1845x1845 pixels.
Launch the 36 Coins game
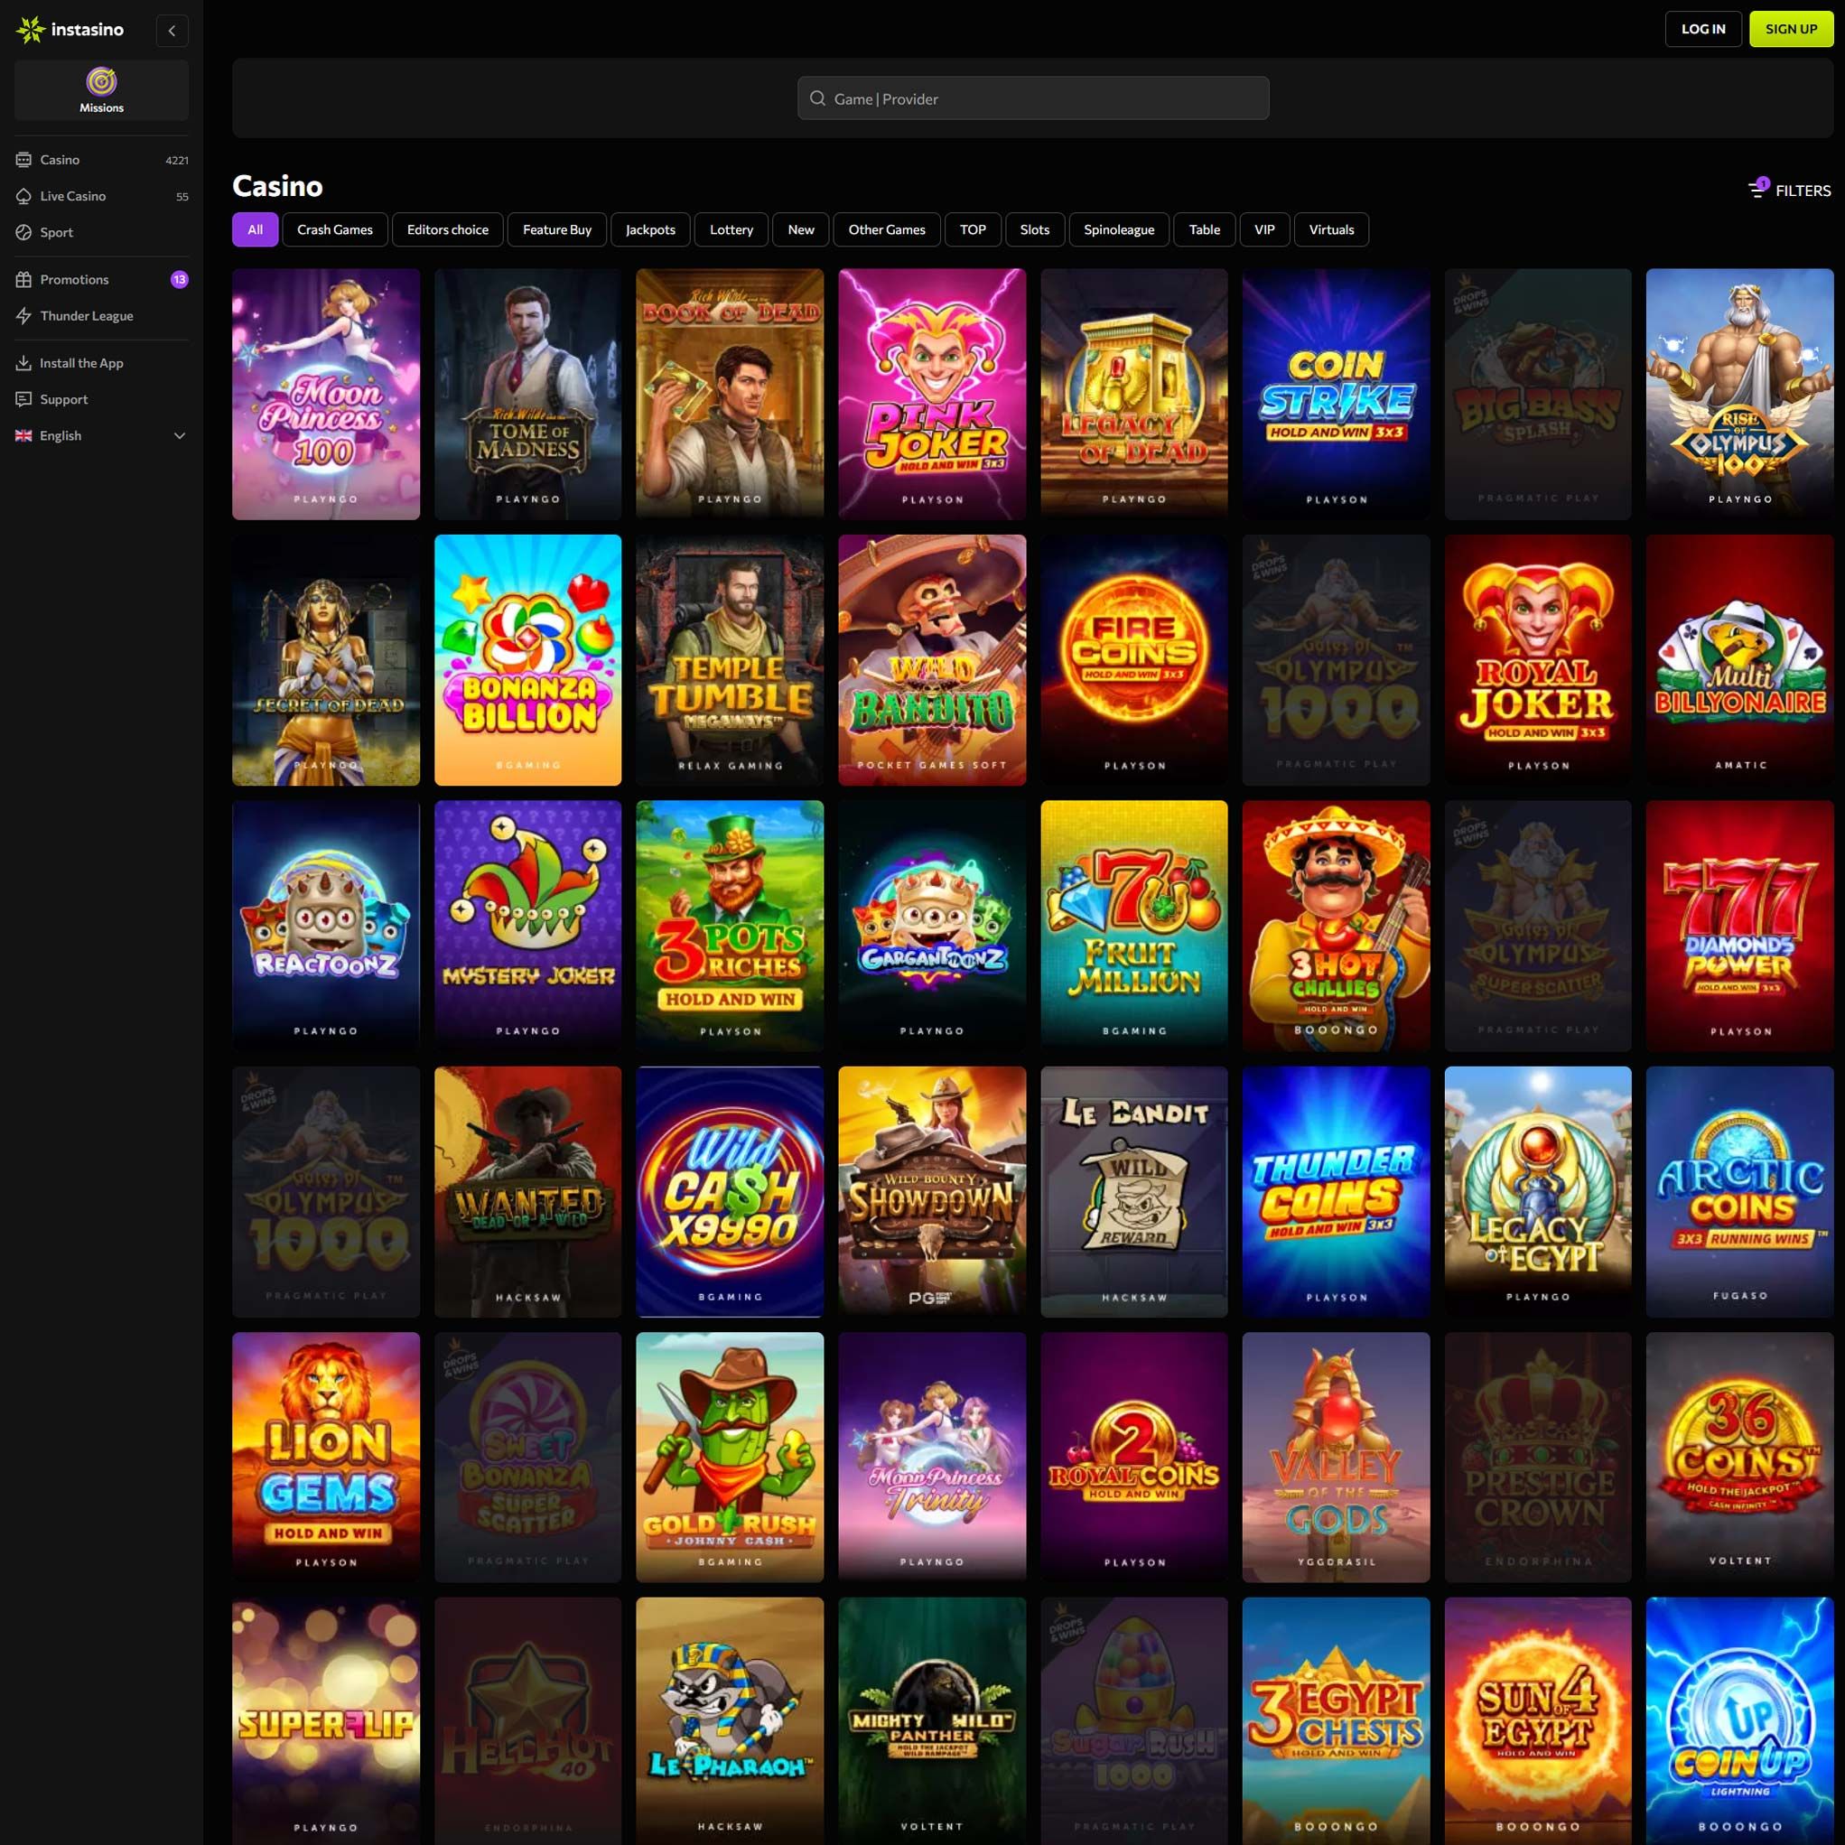tap(1740, 1458)
